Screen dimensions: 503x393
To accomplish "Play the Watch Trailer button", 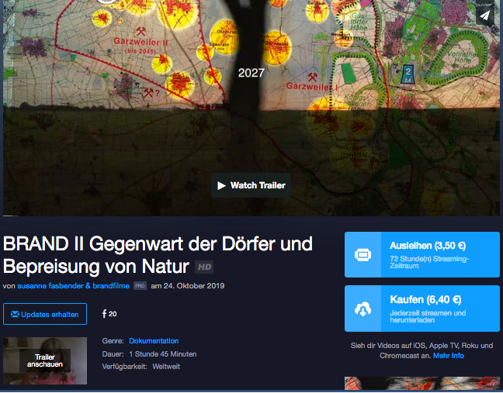I will point(251,185).
